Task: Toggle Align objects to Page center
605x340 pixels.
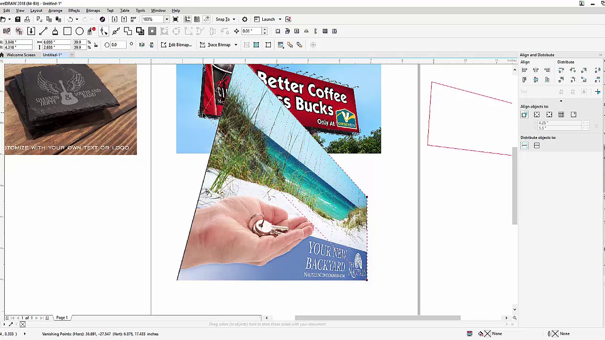Action: click(x=549, y=115)
